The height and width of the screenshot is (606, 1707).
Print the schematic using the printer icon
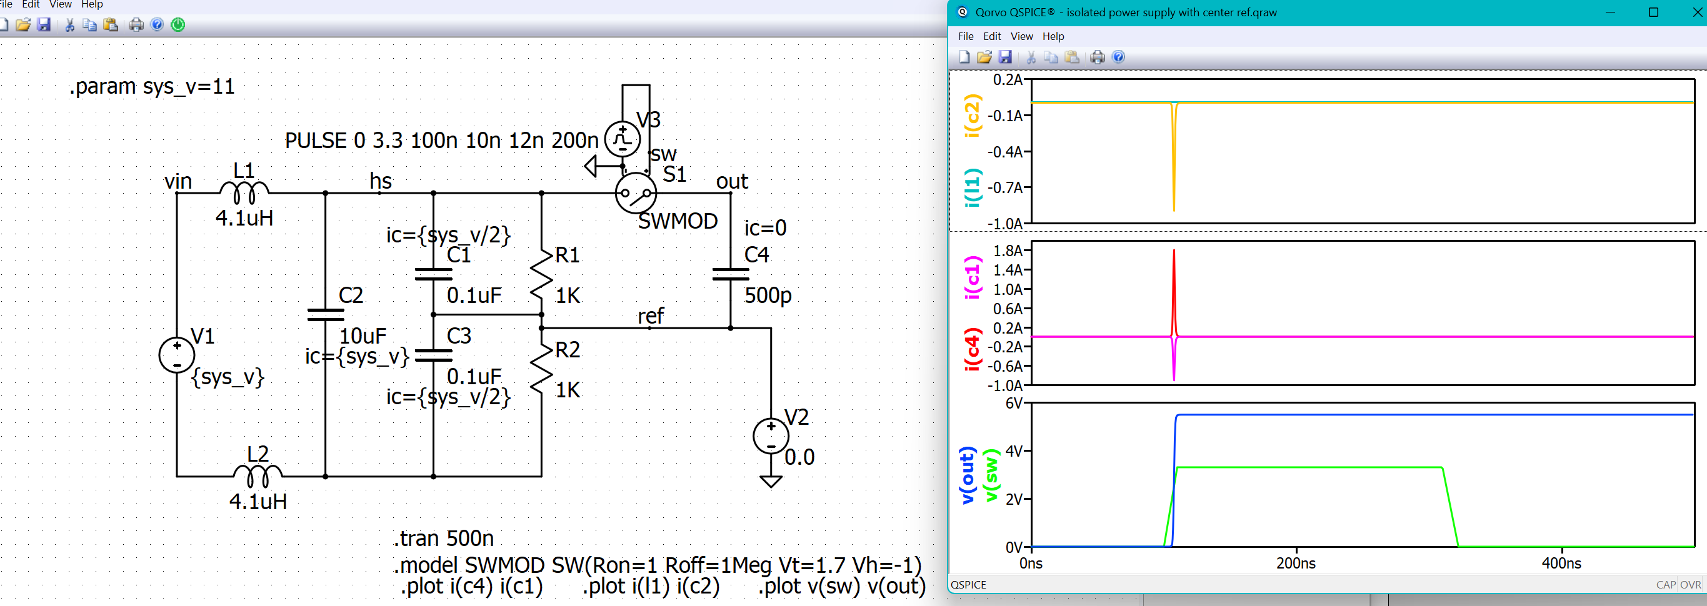pos(136,24)
